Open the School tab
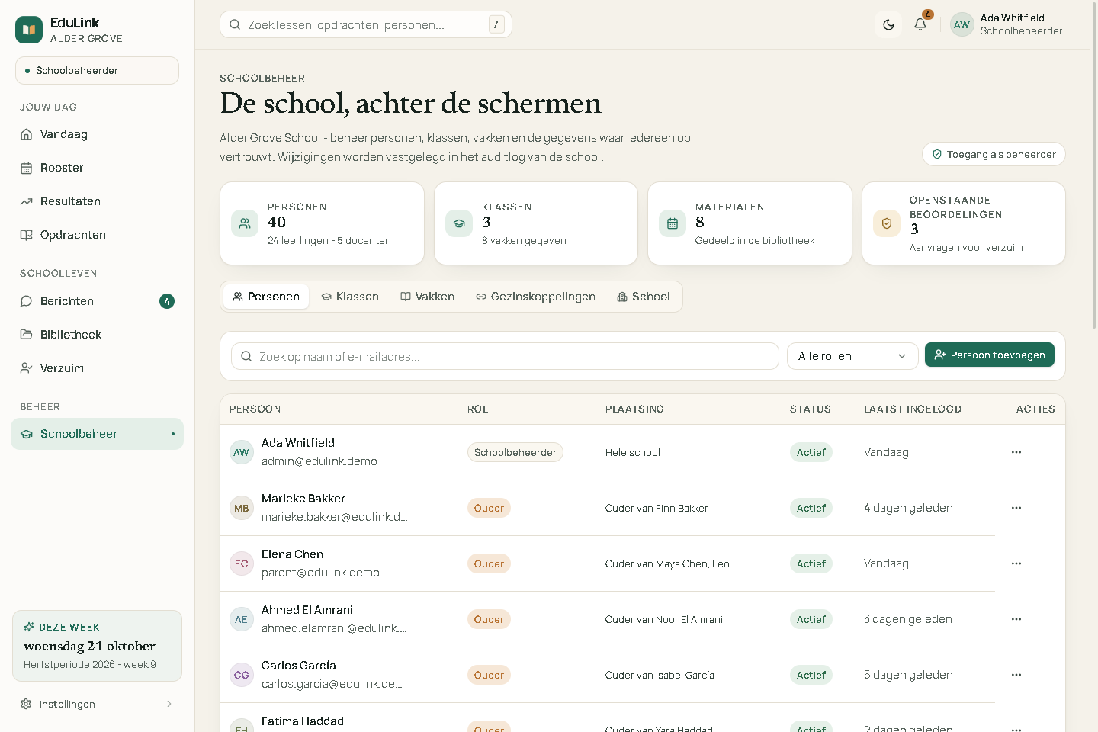Image resolution: width=1098 pixels, height=732 pixels. point(644,297)
